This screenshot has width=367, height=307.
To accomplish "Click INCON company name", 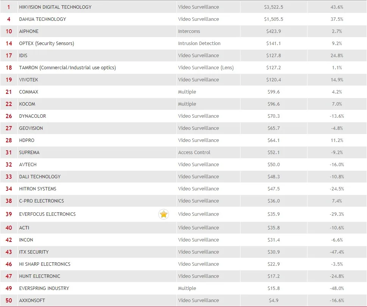I will (26, 240).
